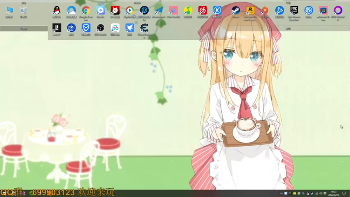Open the Battle.net blue shortcut

[279, 12]
